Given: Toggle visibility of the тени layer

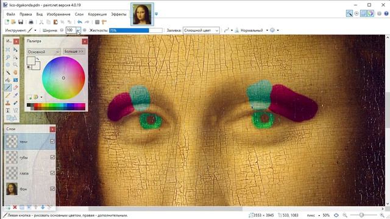Looking at the screenshot, I should click(52, 141).
